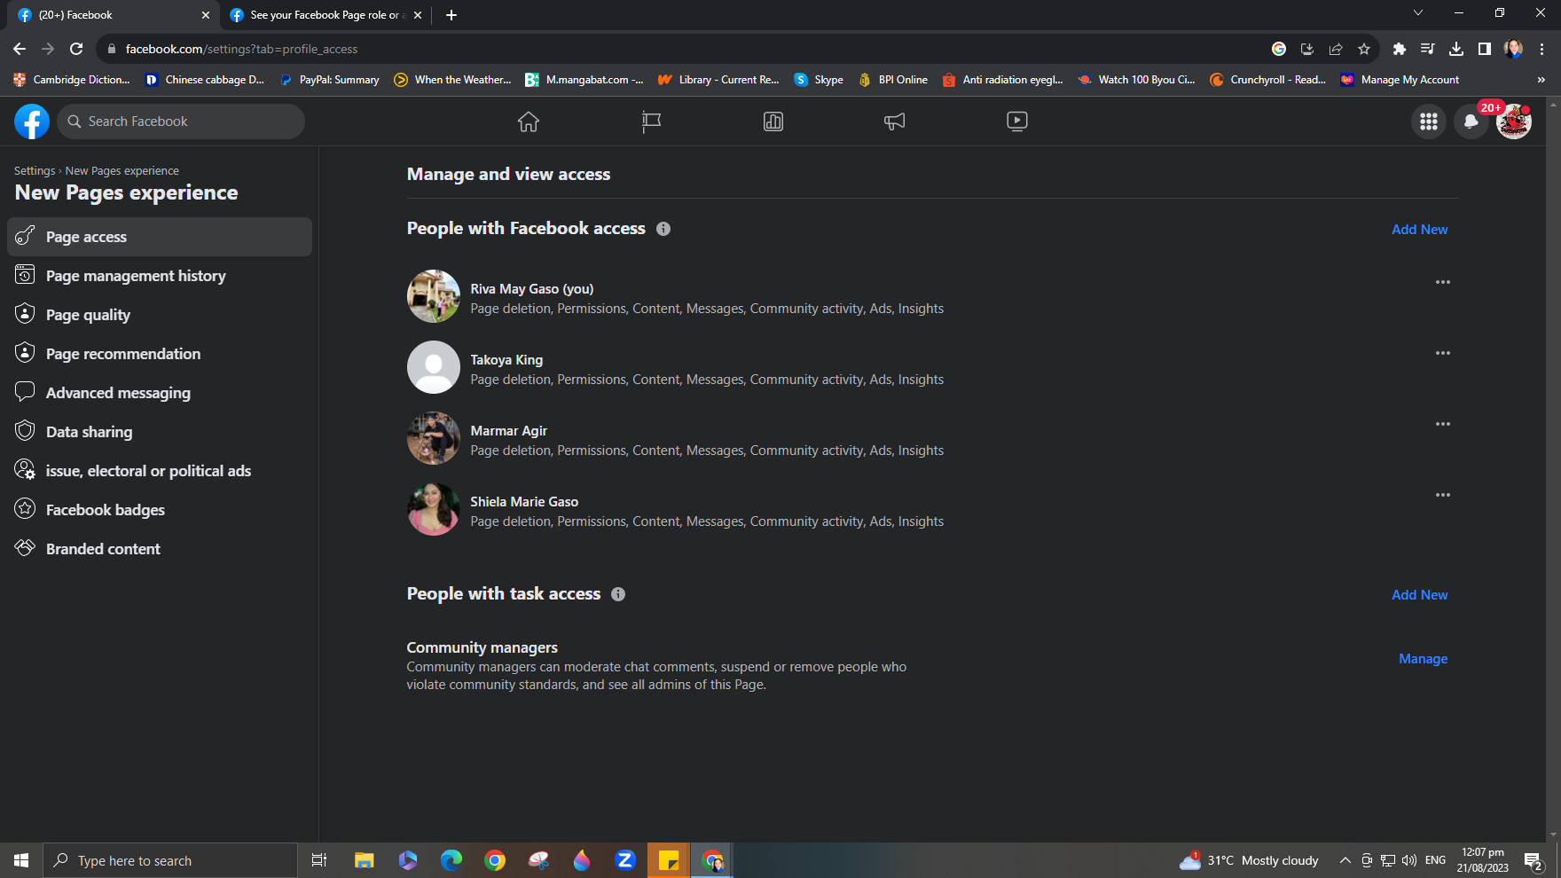The image size is (1561, 878).
Task: Open Chrome downloads icon
Action: pyautogui.click(x=1456, y=49)
